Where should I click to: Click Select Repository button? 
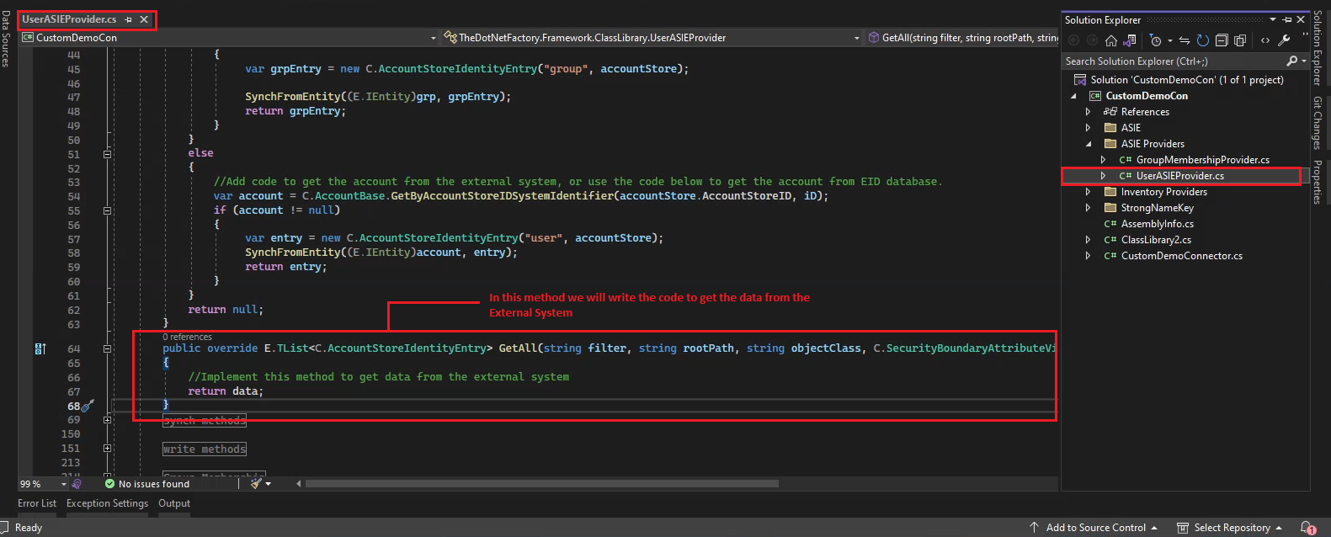click(1229, 528)
